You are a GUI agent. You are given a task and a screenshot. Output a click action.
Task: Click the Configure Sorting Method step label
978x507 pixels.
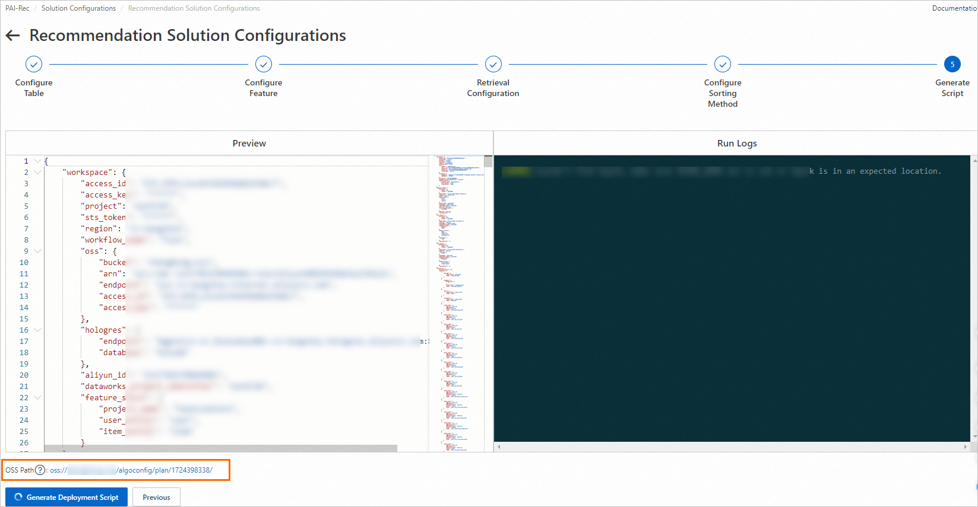(x=723, y=93)
